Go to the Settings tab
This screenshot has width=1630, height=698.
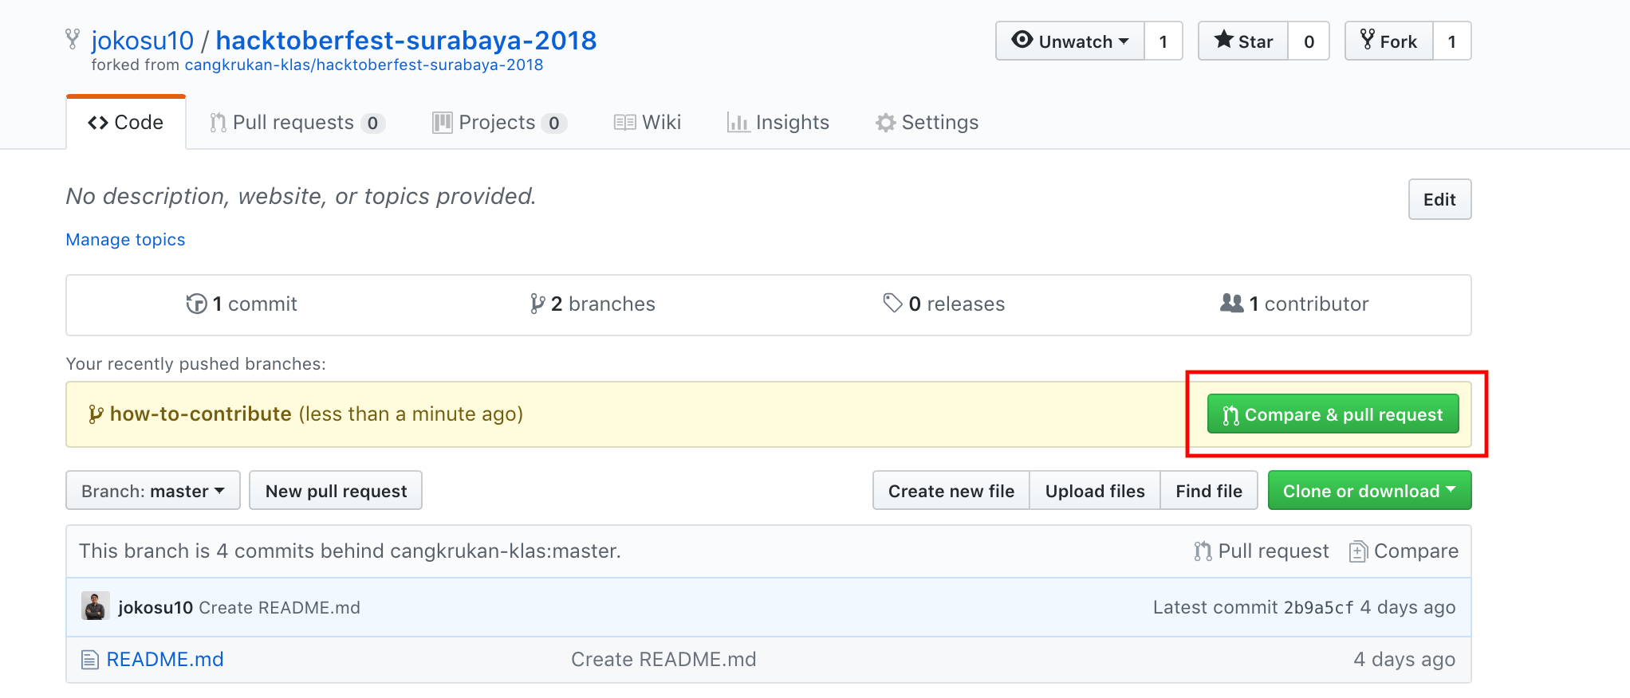coord(927,123)
